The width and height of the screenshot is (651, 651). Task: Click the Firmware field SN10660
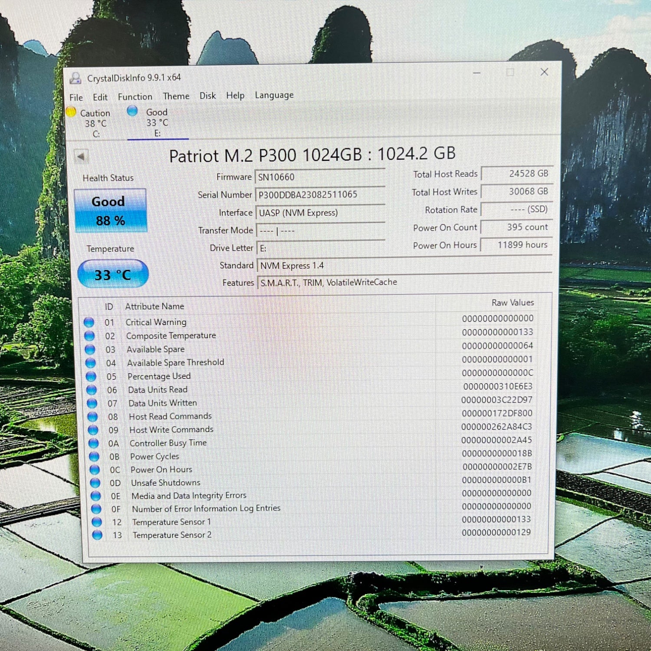point(320,177)
